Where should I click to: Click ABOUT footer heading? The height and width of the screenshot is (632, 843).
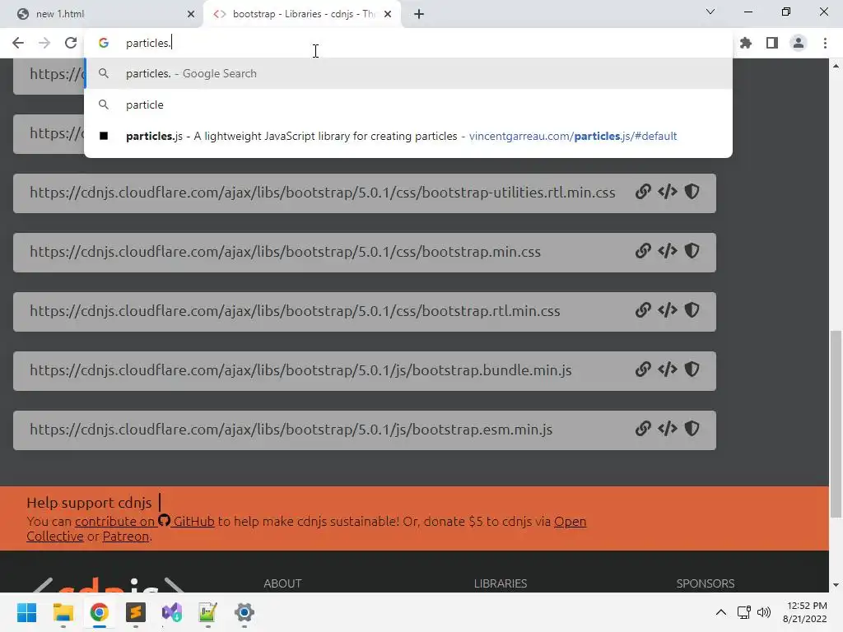click(282, 583)
